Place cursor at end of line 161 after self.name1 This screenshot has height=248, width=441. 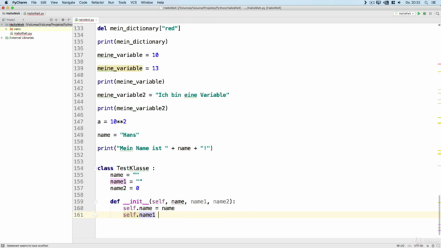pos(159,215)
